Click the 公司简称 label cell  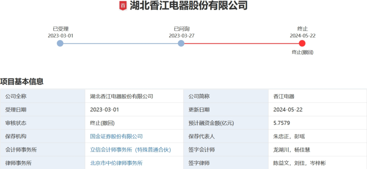pyautogui.click(x=226, y=96)
